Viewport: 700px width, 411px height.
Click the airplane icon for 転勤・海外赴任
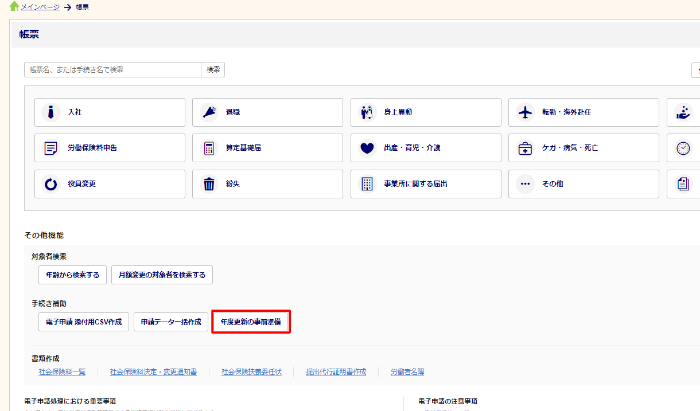[x=525, y=112]
